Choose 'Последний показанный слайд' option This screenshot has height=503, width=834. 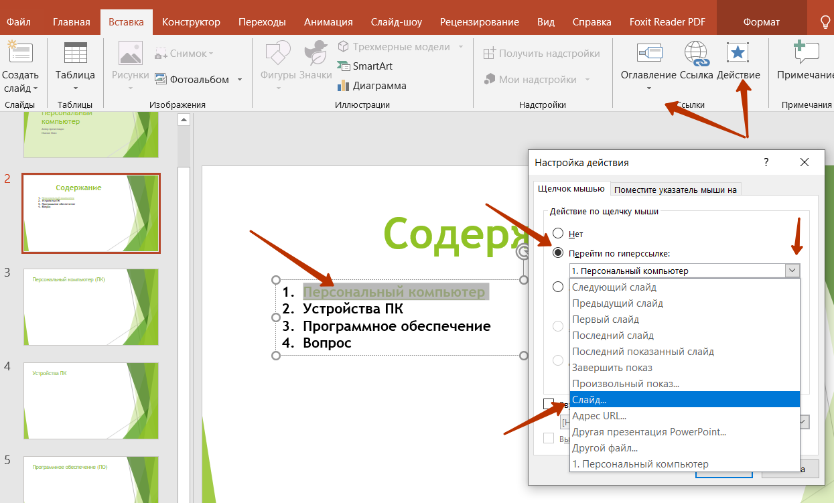[x=685, y=352]
